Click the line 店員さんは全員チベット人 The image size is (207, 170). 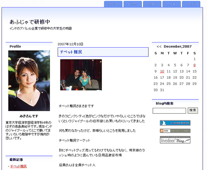(77, 165)
